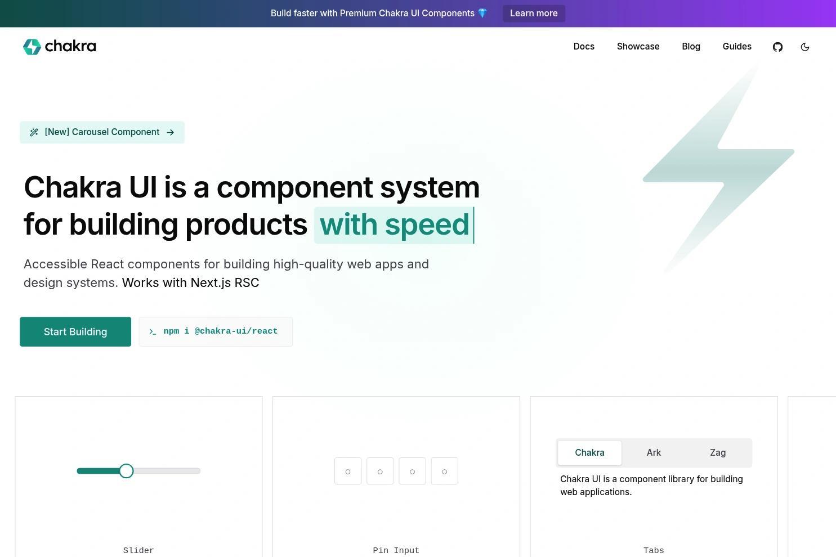Click the 'Works with Next.js RSC' text
Screen dimensions: 836x557
coord(190,282)
